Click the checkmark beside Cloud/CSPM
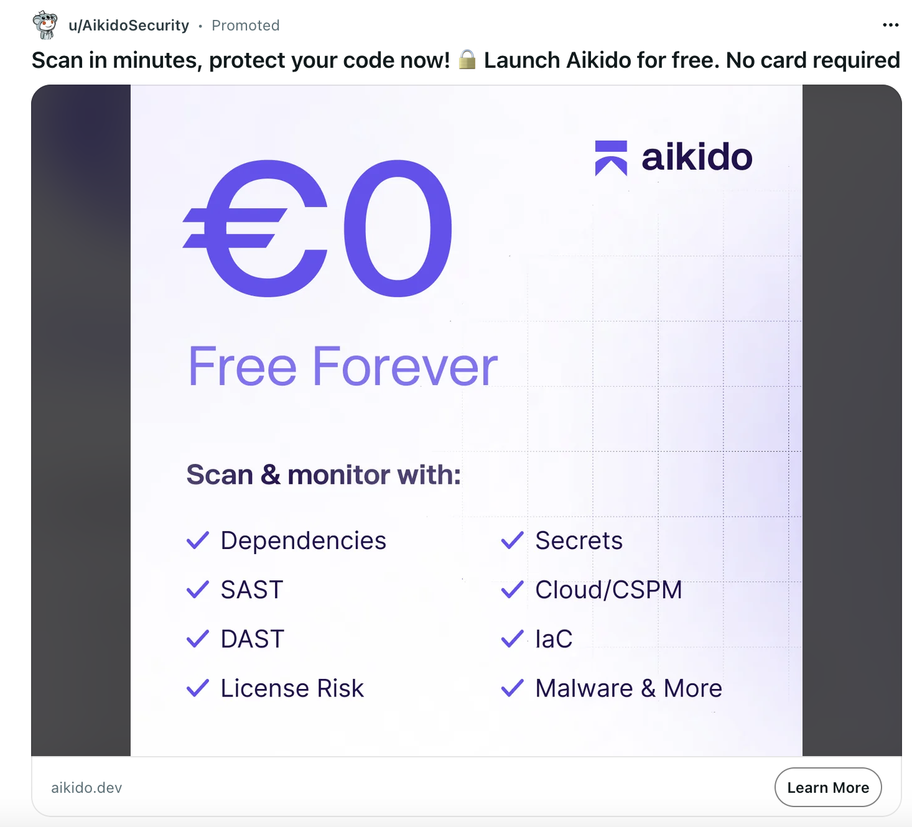 511,589
